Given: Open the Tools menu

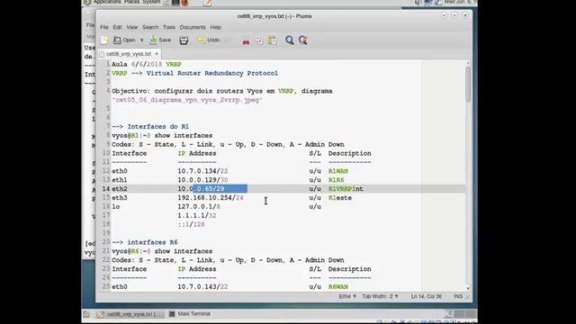Looking at the screenshot, I should pos(169,27).
